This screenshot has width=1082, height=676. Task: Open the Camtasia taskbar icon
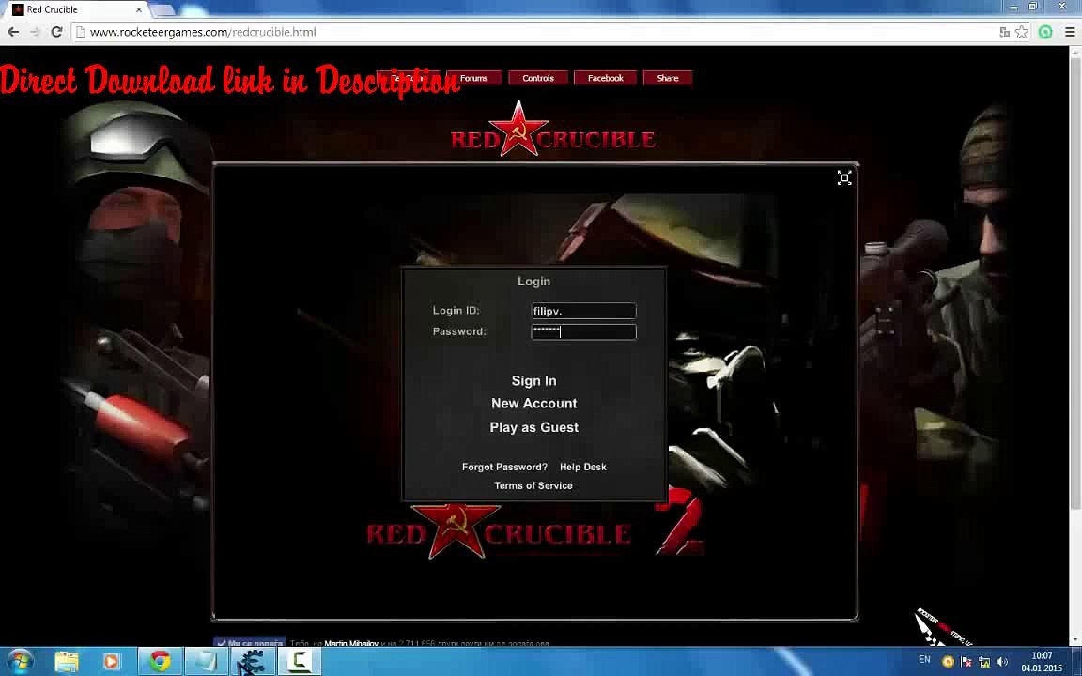tap(300, 662)
